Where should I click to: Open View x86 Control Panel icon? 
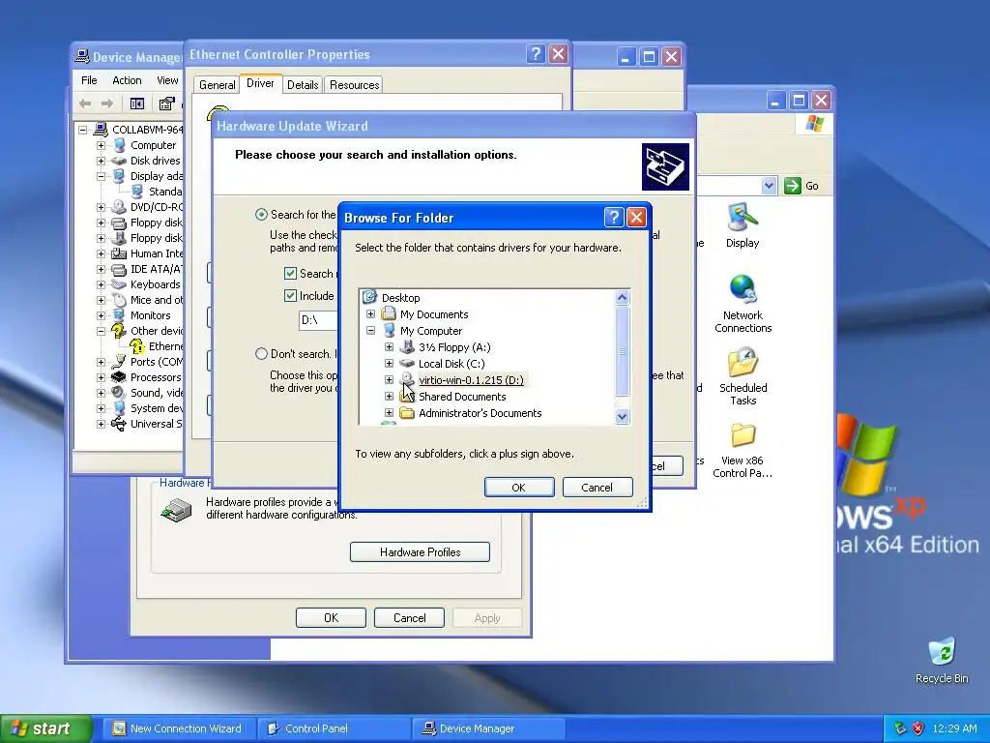click(x=742, y=435)
